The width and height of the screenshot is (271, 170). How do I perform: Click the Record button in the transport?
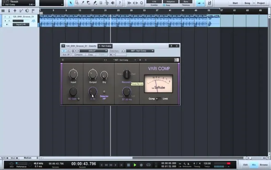pos(141,165)
